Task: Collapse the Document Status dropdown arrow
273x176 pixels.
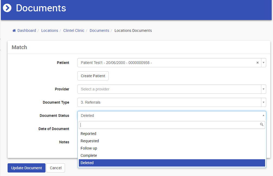Action: (x=264, y=116)
